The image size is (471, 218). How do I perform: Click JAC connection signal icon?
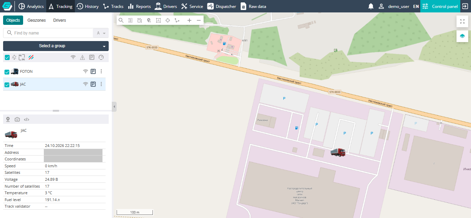[x=86, y=84]
